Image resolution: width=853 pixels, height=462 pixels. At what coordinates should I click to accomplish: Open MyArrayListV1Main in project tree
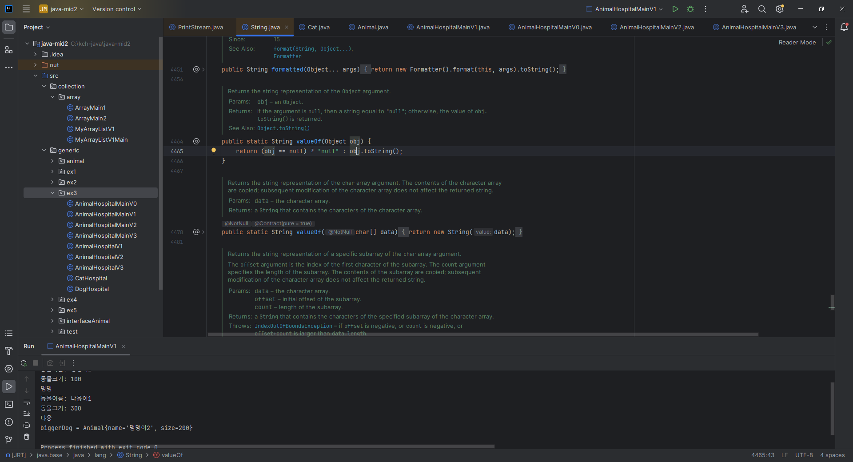point(101,139)
